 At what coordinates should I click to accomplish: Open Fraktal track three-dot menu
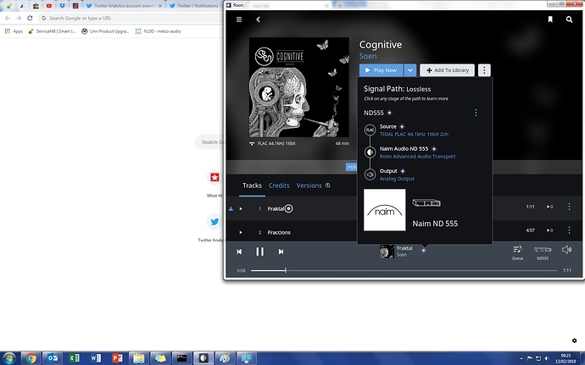click(569, 207)
